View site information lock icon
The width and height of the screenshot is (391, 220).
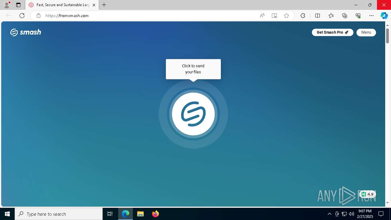click(38, 16)
